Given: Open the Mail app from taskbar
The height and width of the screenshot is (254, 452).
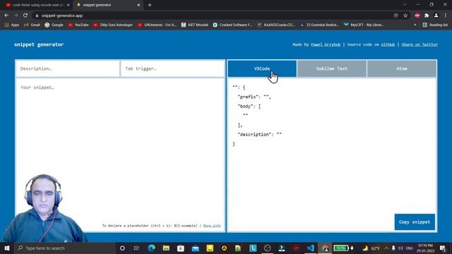Looking at the screenshot, I should click(x=195, y=248).
